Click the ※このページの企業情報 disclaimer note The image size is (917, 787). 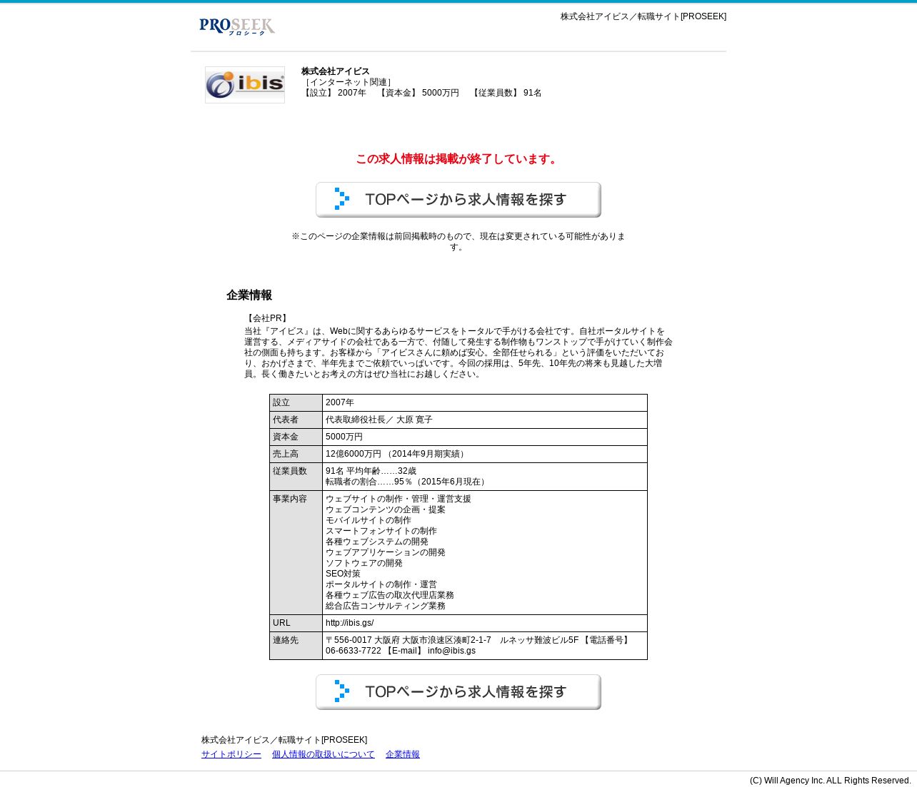pyautogui.click(x=459, y=242)
